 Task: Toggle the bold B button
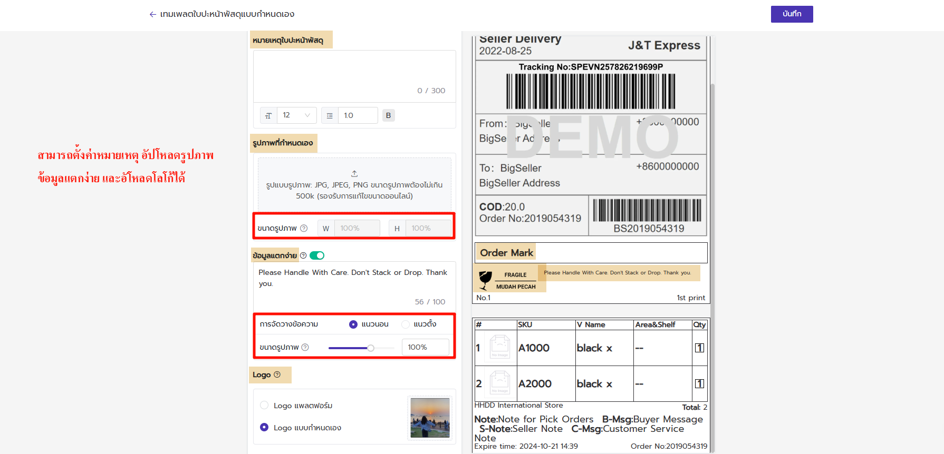pos(388,115)
